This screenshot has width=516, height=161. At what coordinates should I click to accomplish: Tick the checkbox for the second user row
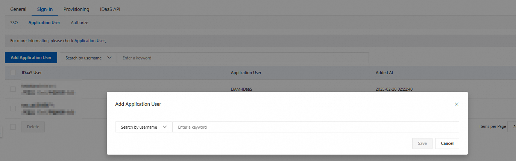[x=13, y=108]
